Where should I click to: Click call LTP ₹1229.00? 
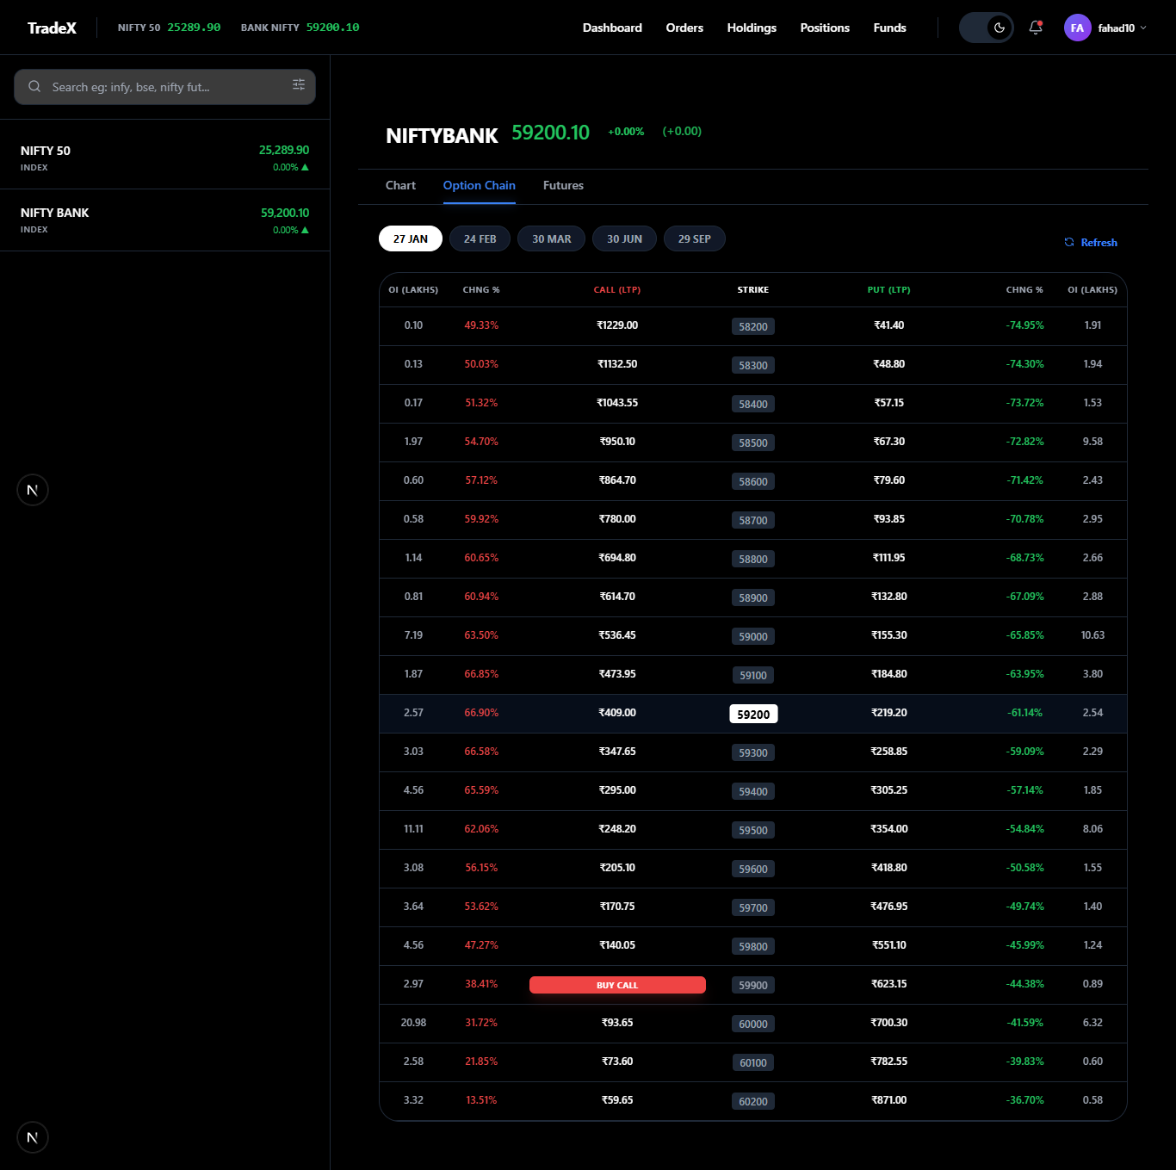click(617, 325)
